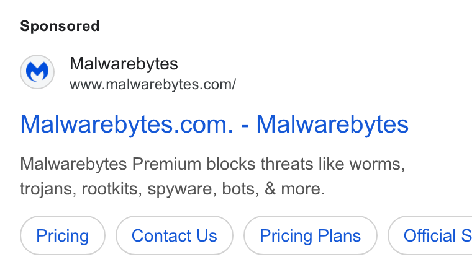472x275 pixels.
Task: Click the description line mentioning trojans and rootkits
Action: point(173,189)
